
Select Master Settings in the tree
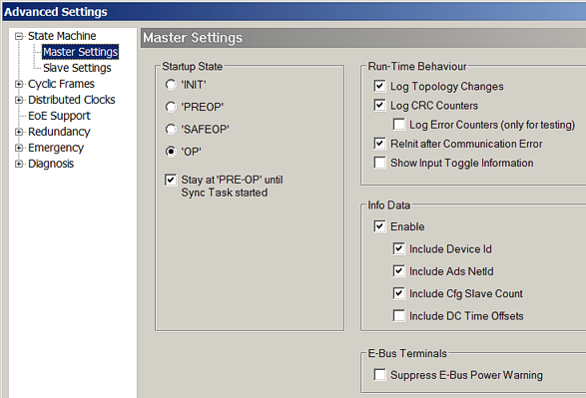80,52
